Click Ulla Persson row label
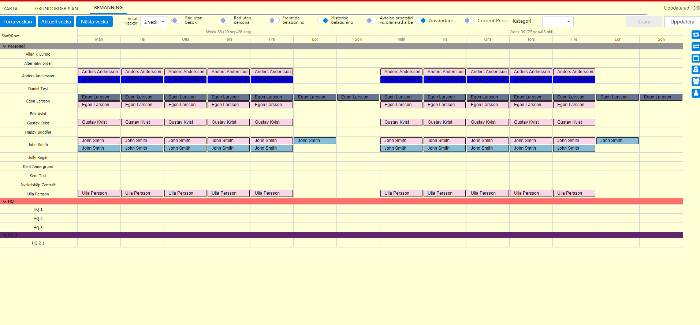700x325 pixels. click(x=38, y=194)
